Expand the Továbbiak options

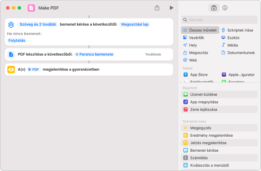pos(153,54)
